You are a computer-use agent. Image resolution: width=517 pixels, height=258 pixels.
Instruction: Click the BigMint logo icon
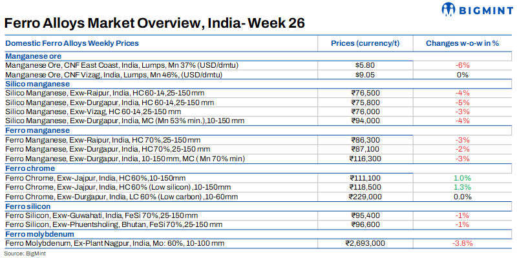(450, 10)
